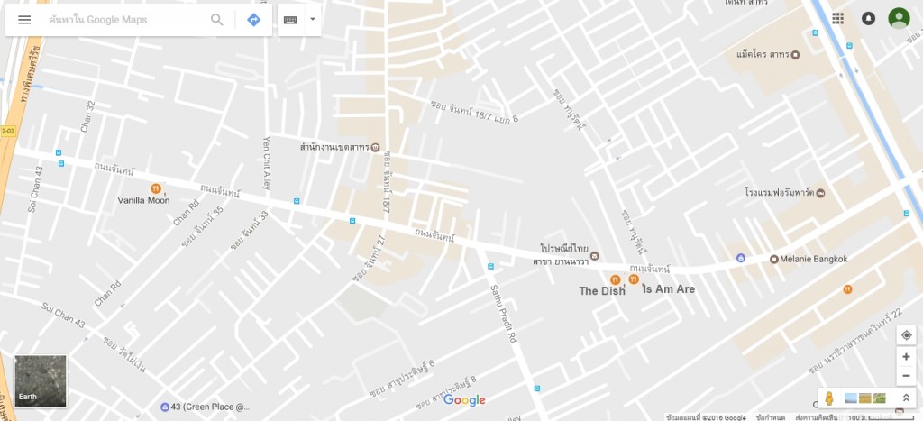Select the Street View pegman
This screenshot has width=923, height=421.
(x=829, y=398)
